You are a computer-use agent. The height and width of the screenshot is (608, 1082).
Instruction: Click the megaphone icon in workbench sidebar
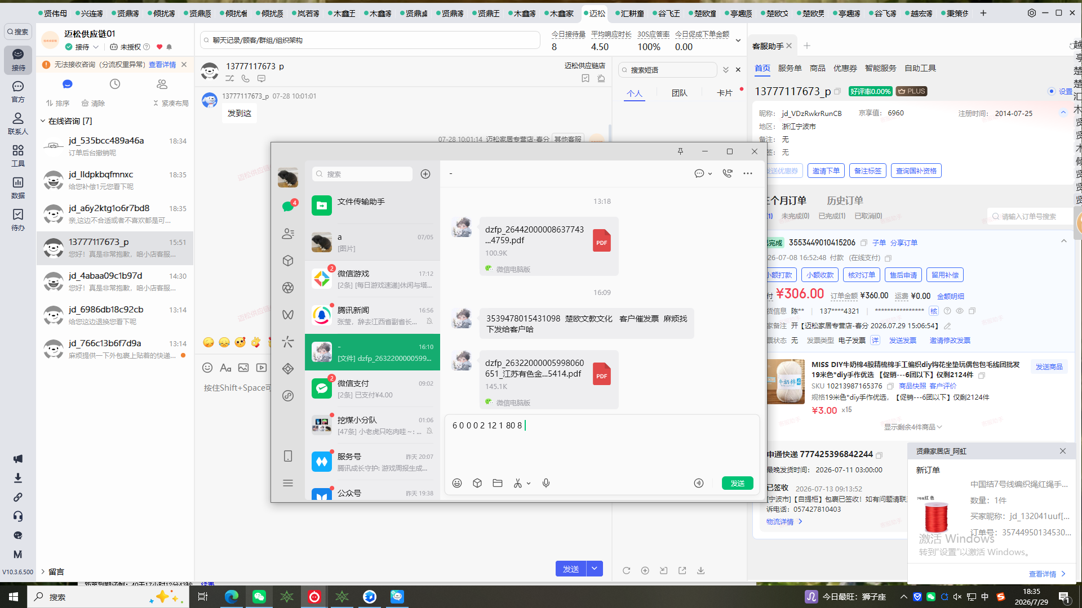[x=18, y=459]
